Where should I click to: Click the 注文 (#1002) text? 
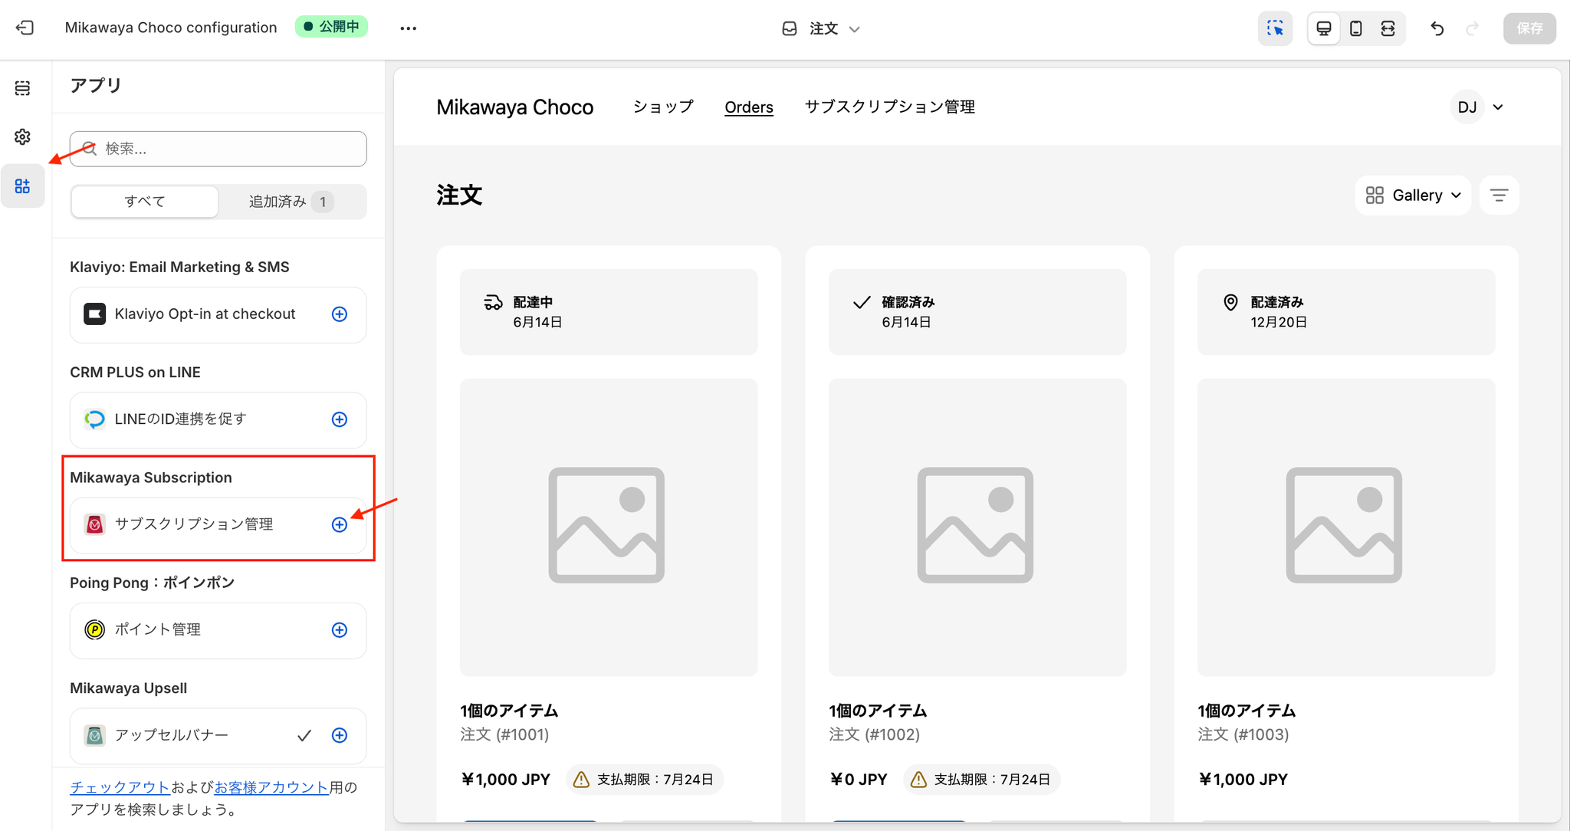point(874,734)
